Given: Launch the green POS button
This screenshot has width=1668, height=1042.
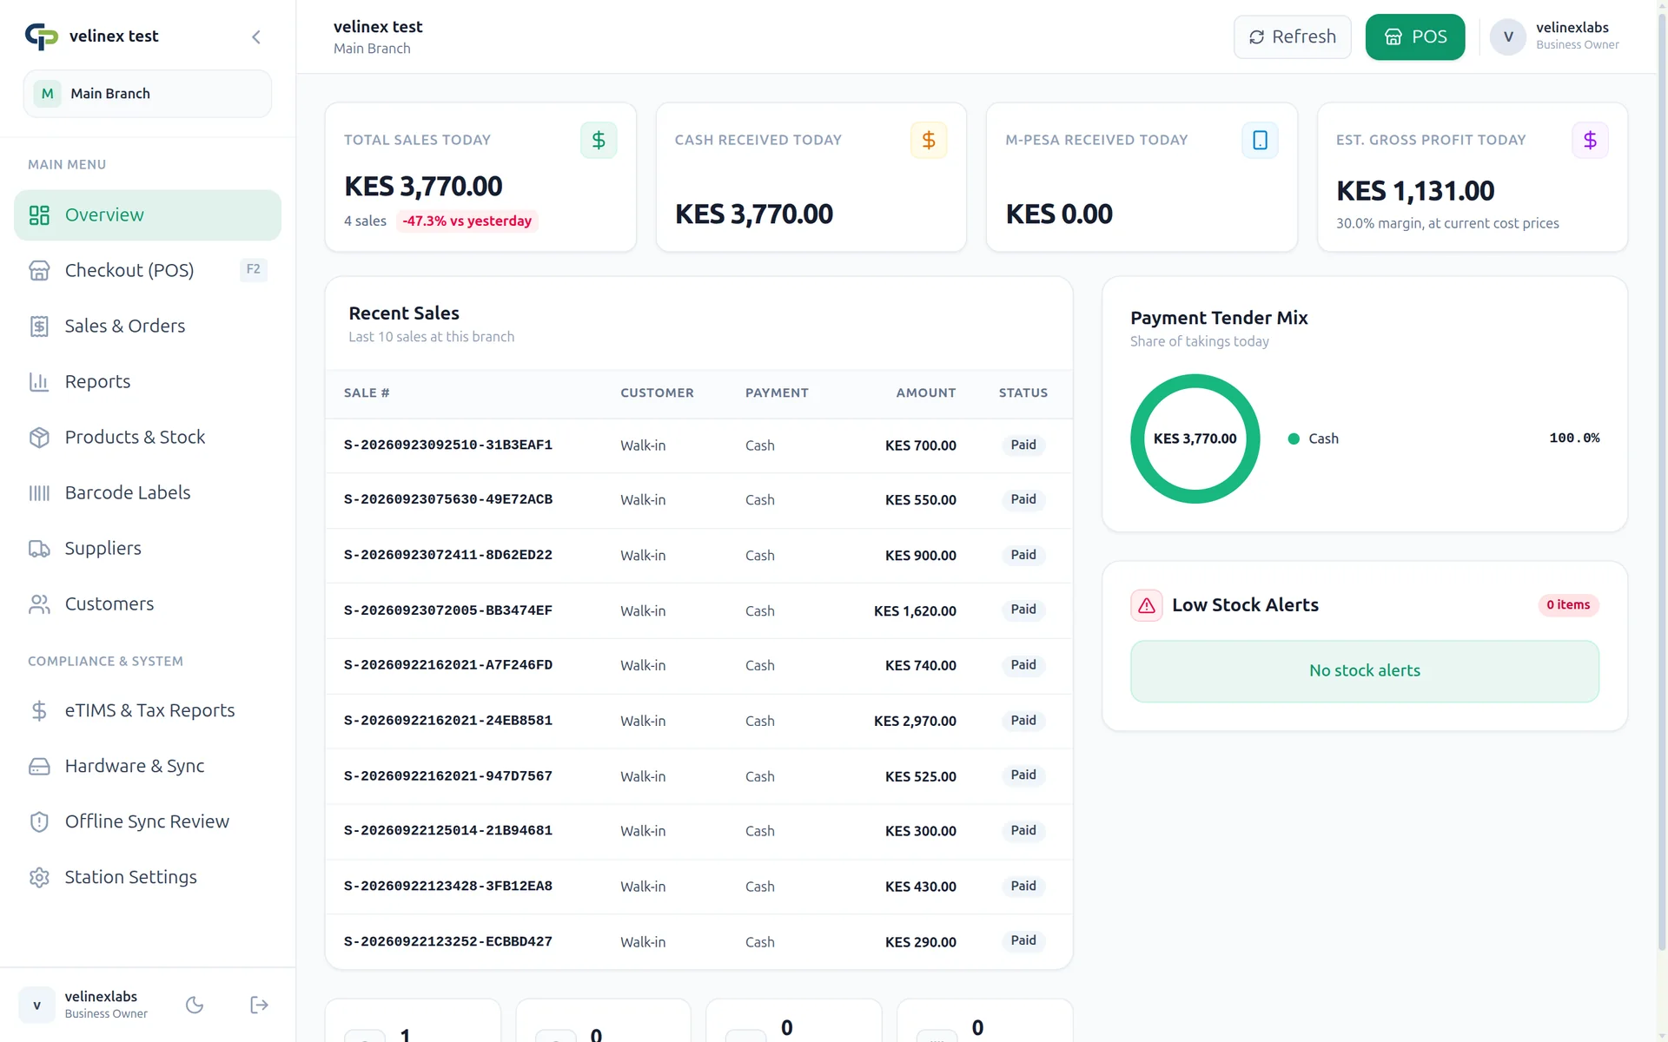Looking at the screenshot, I should (x=1415, y=37).
